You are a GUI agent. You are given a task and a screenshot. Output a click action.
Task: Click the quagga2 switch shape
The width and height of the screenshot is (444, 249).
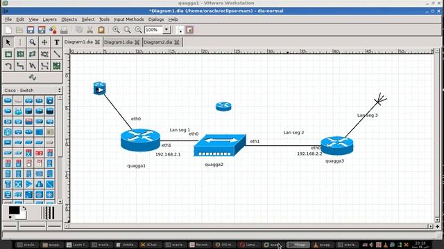click(220, 145)
